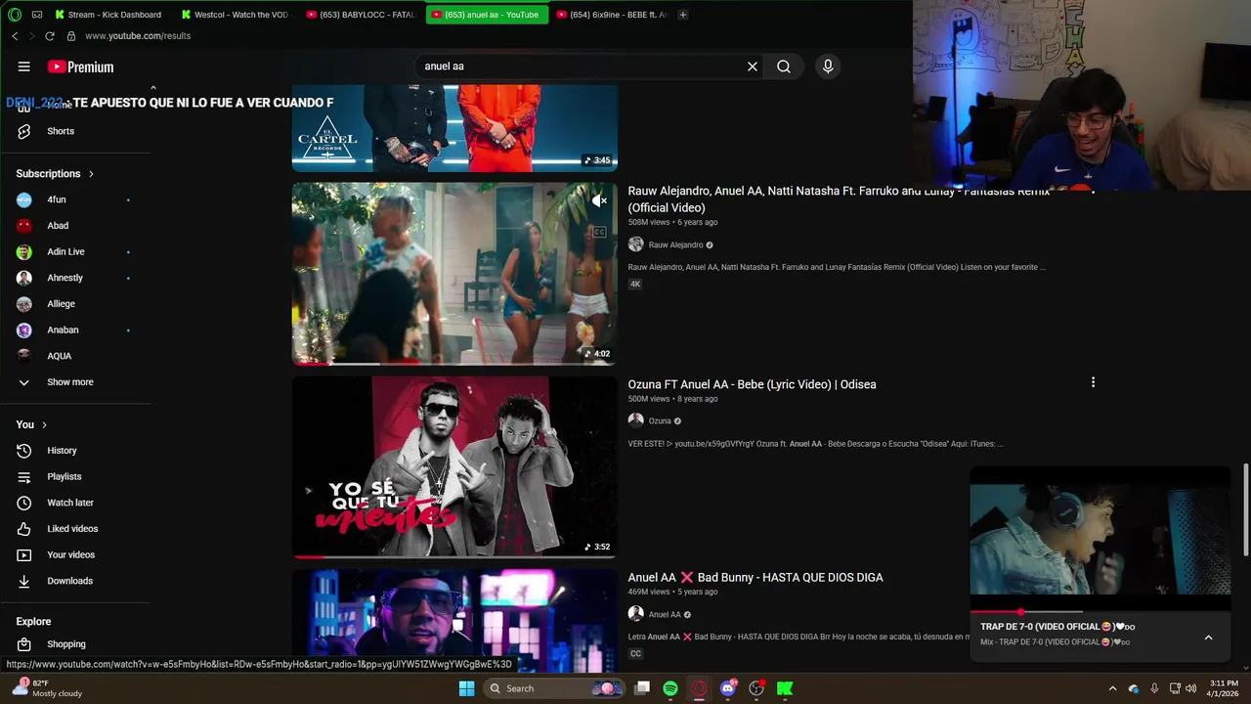This screenshot has height=704, width=1251.
Task: Open Anuel AA Bad Bunny HASTA QUE DIOS DIGA title
Action: pos(755,577)
